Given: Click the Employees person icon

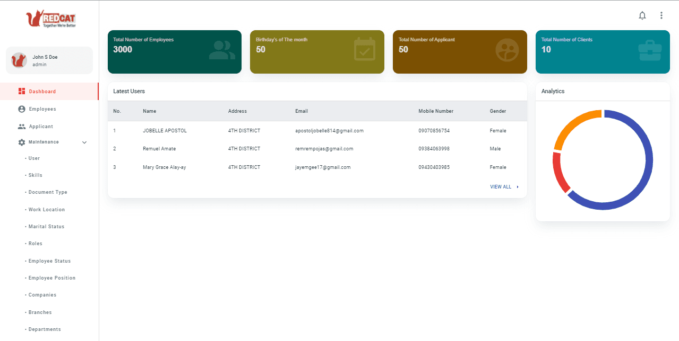Looking at the screenshot, I should (22, 109).
